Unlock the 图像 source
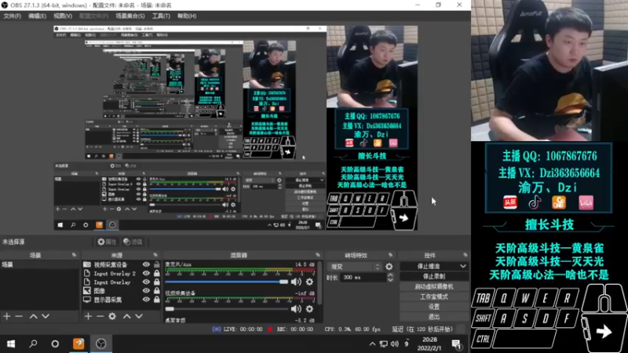Viewport: 628px width, 353px height. click(x=156, y=290)
